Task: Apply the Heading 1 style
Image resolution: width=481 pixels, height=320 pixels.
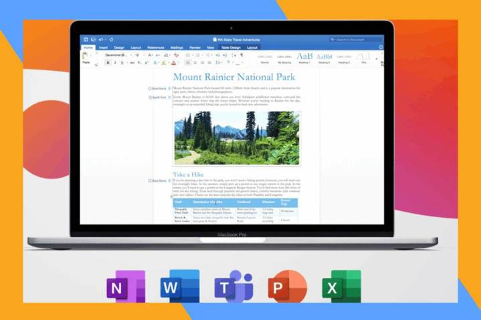Action: 304,58
